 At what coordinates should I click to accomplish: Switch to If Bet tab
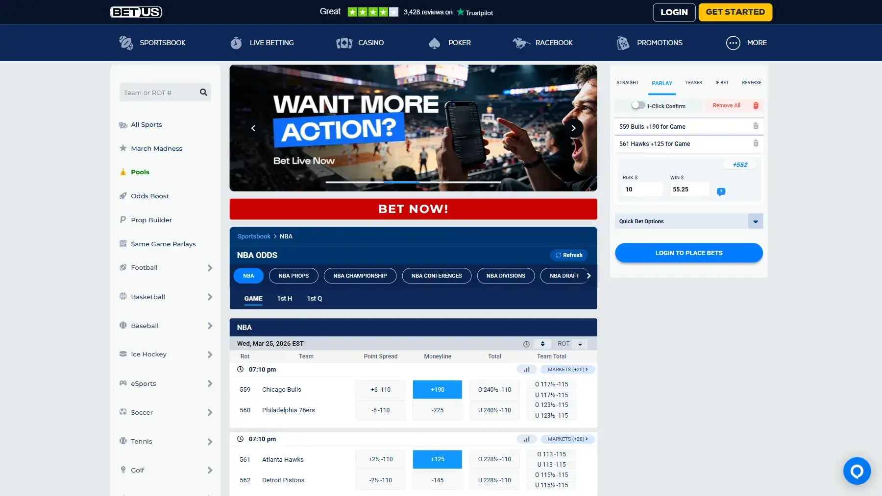click(x=722, y=83)
